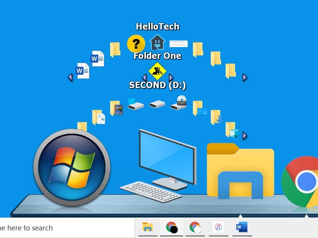Open the drive with the Windows logo
This screenshot has height=238, width=318.
[136, 104]
